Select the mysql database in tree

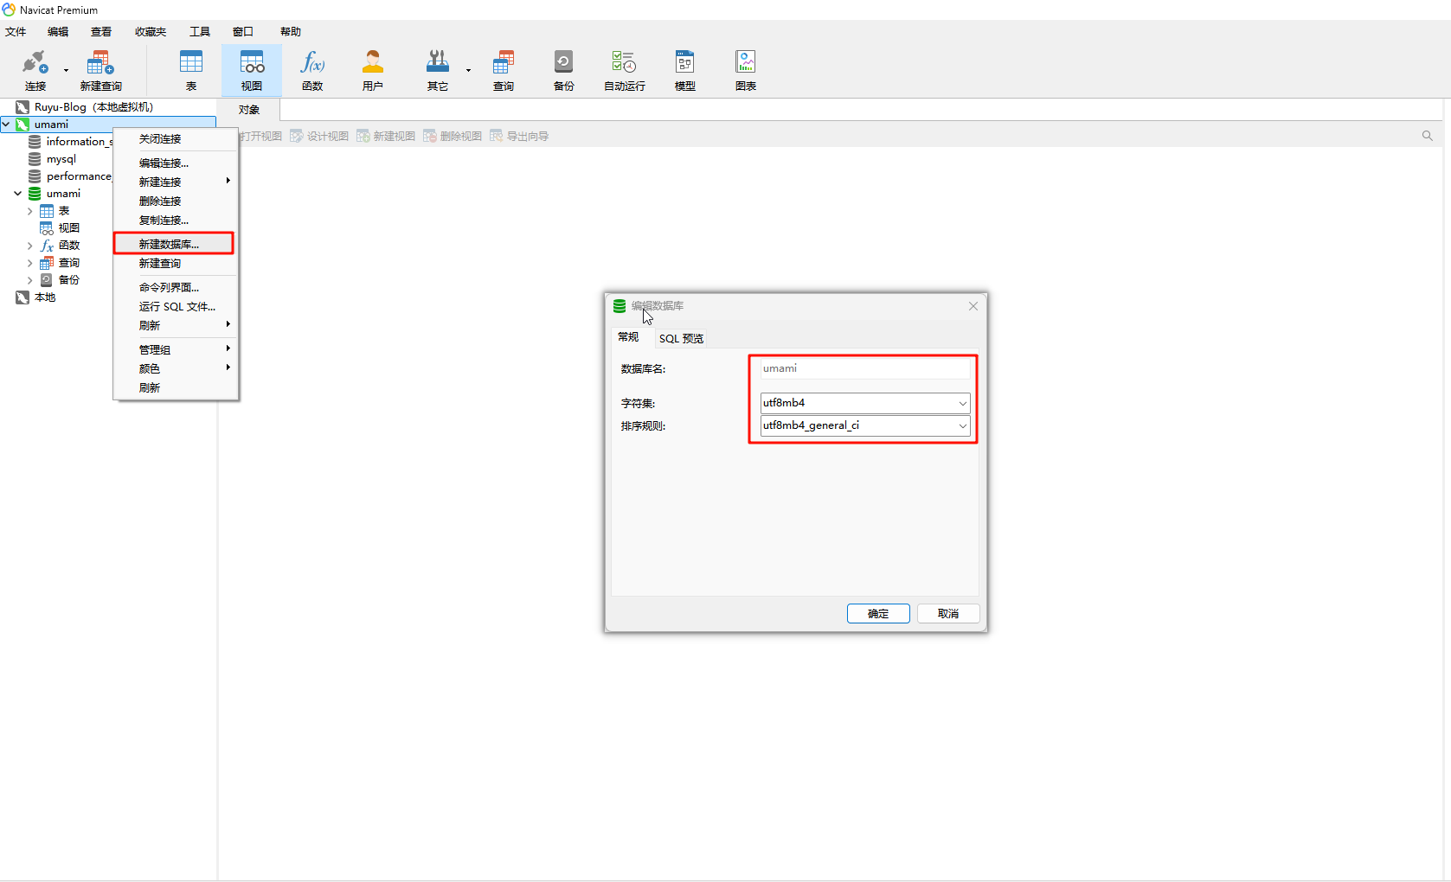coord(61,159)
